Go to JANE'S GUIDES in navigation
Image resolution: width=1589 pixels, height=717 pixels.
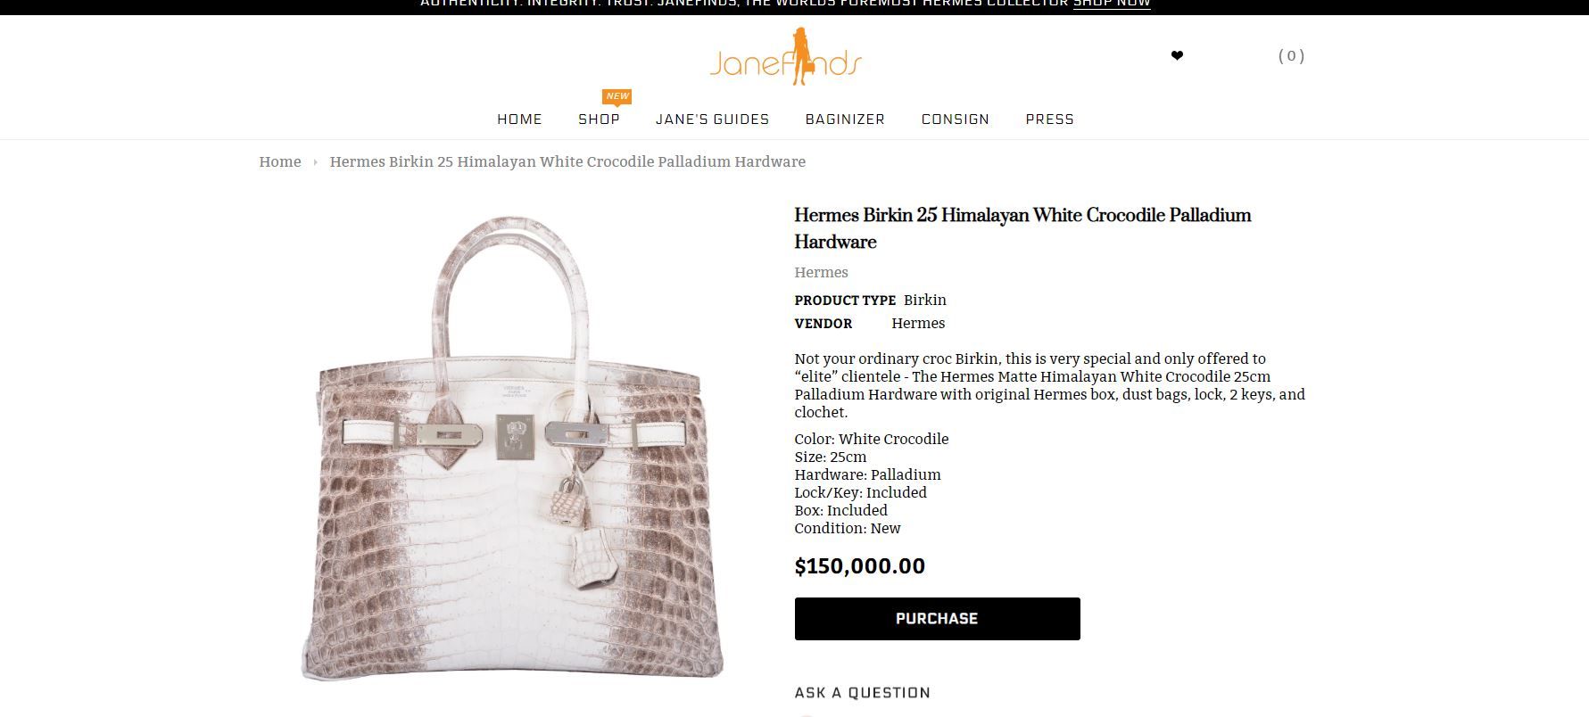click(x=712, y=119)
